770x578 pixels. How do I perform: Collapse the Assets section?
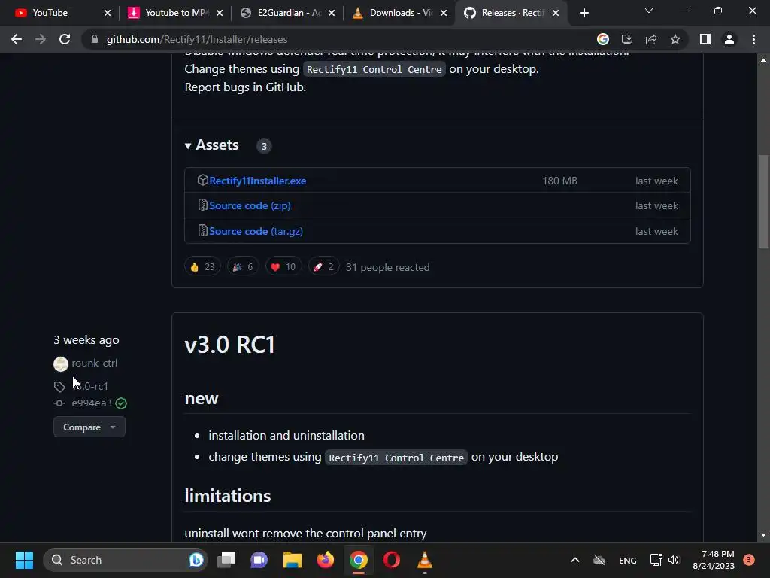pyautogui.click(x=211, y=145)
